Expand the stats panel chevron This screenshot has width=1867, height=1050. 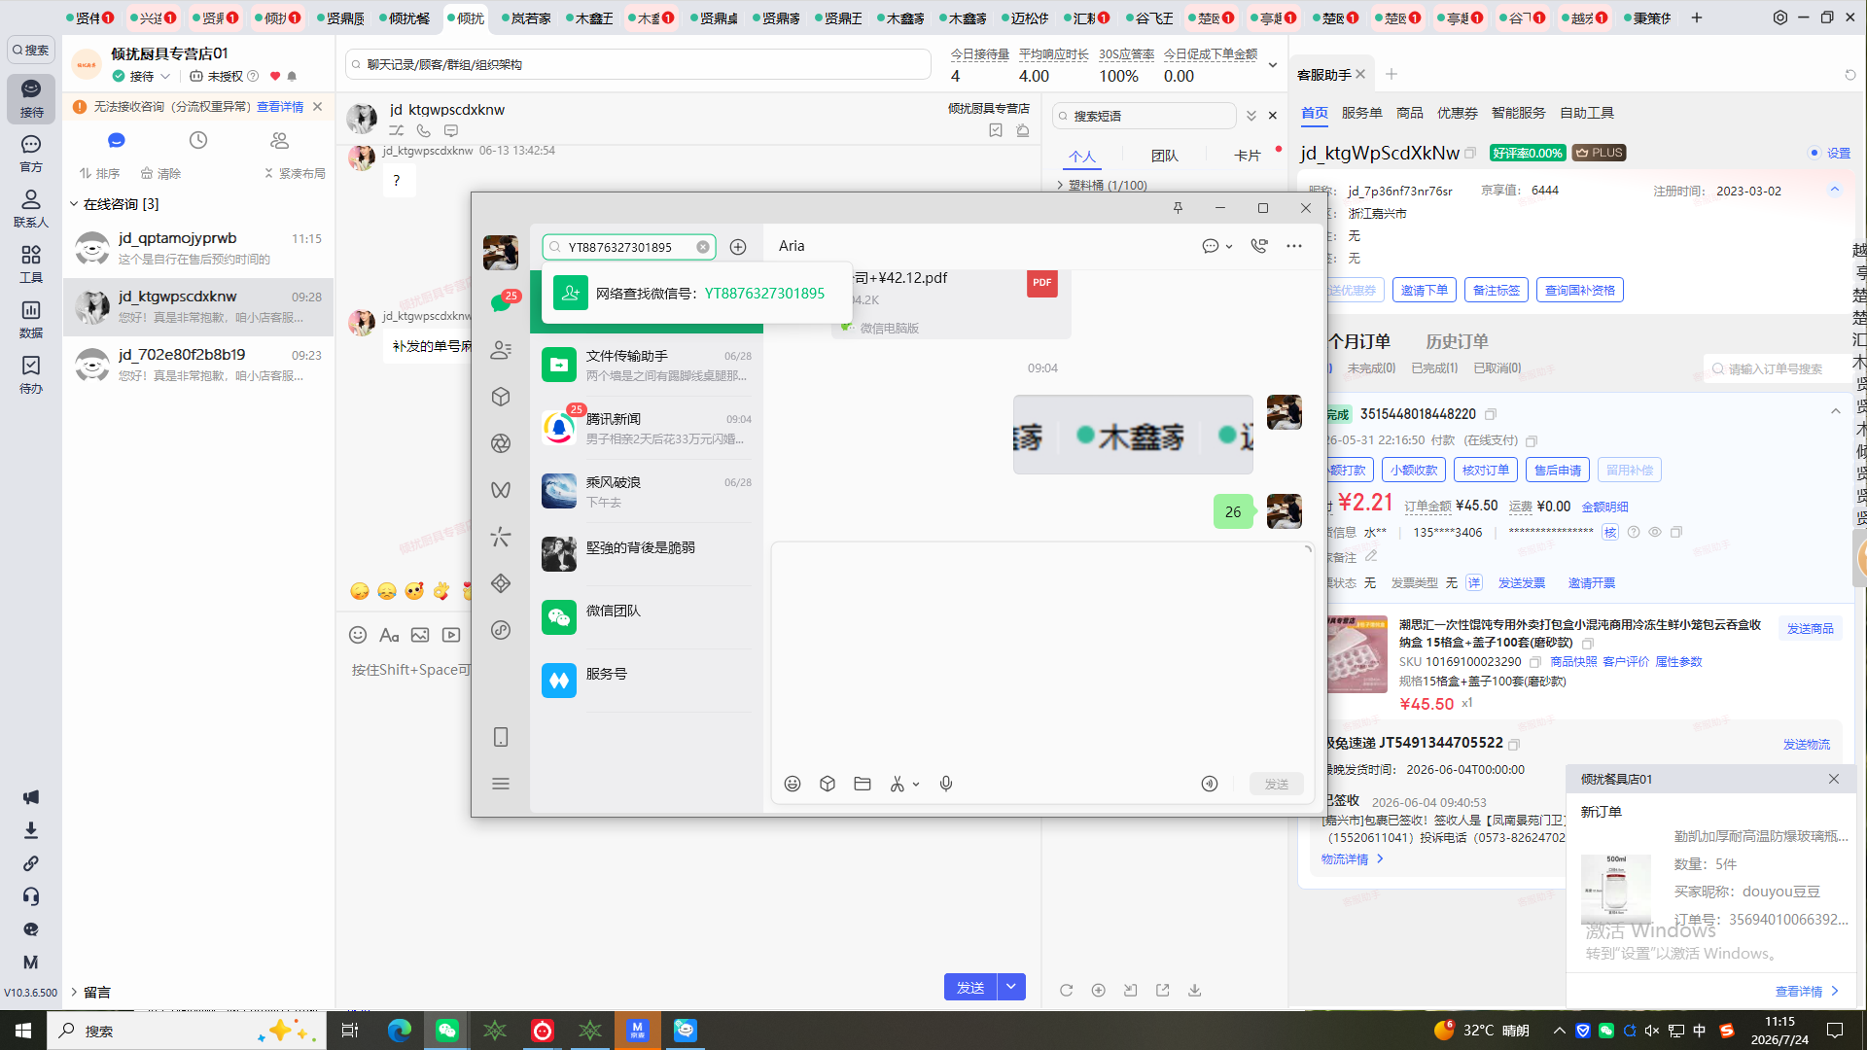coord(1273,65)
